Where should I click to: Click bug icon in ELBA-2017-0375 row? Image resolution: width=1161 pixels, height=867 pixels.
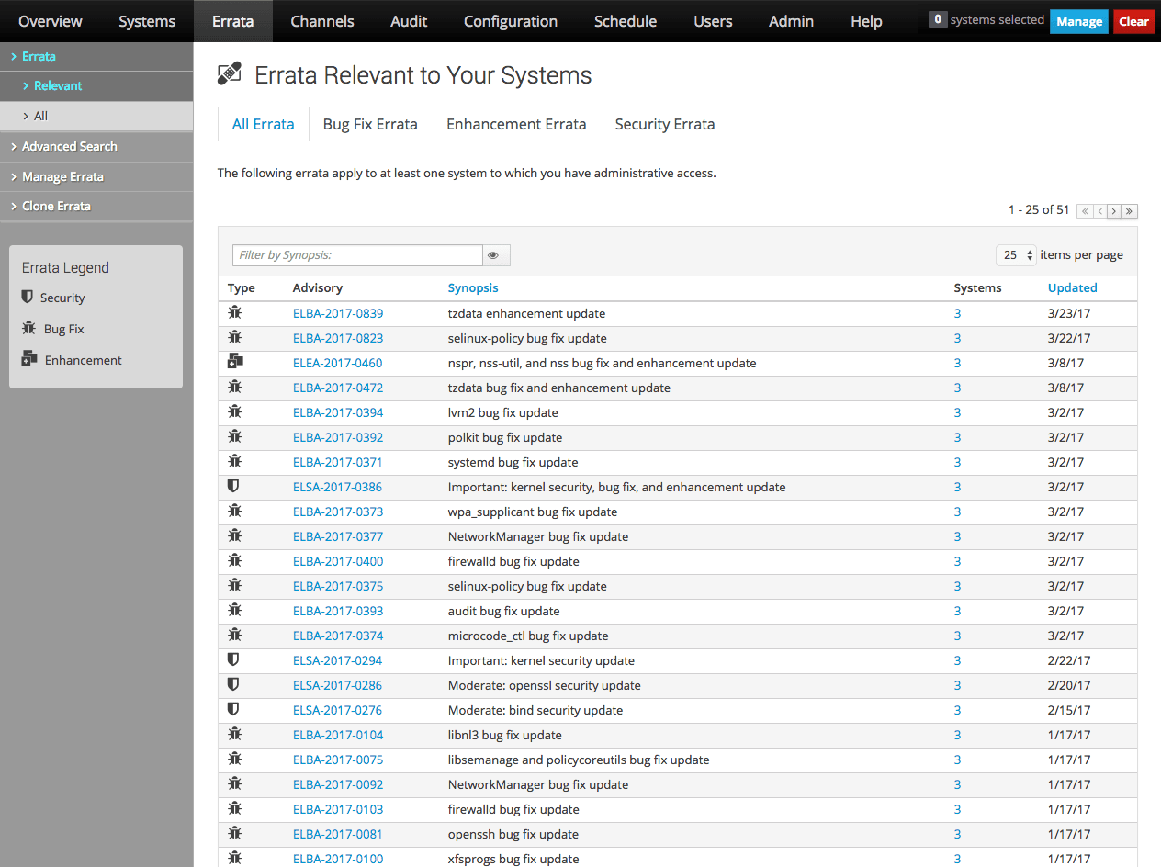pos(235,586)
